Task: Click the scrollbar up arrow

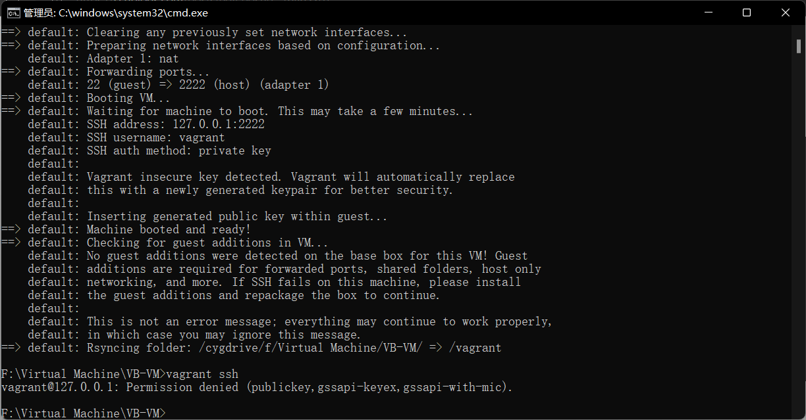Action: click(799, 31)
